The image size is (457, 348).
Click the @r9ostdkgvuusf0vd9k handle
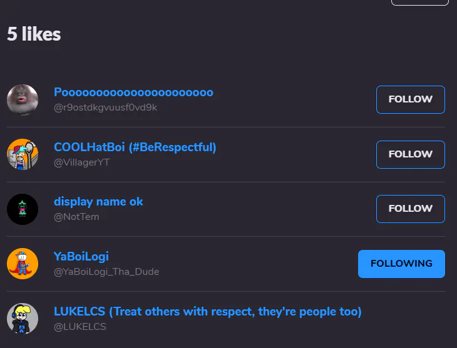click(105, 107)
